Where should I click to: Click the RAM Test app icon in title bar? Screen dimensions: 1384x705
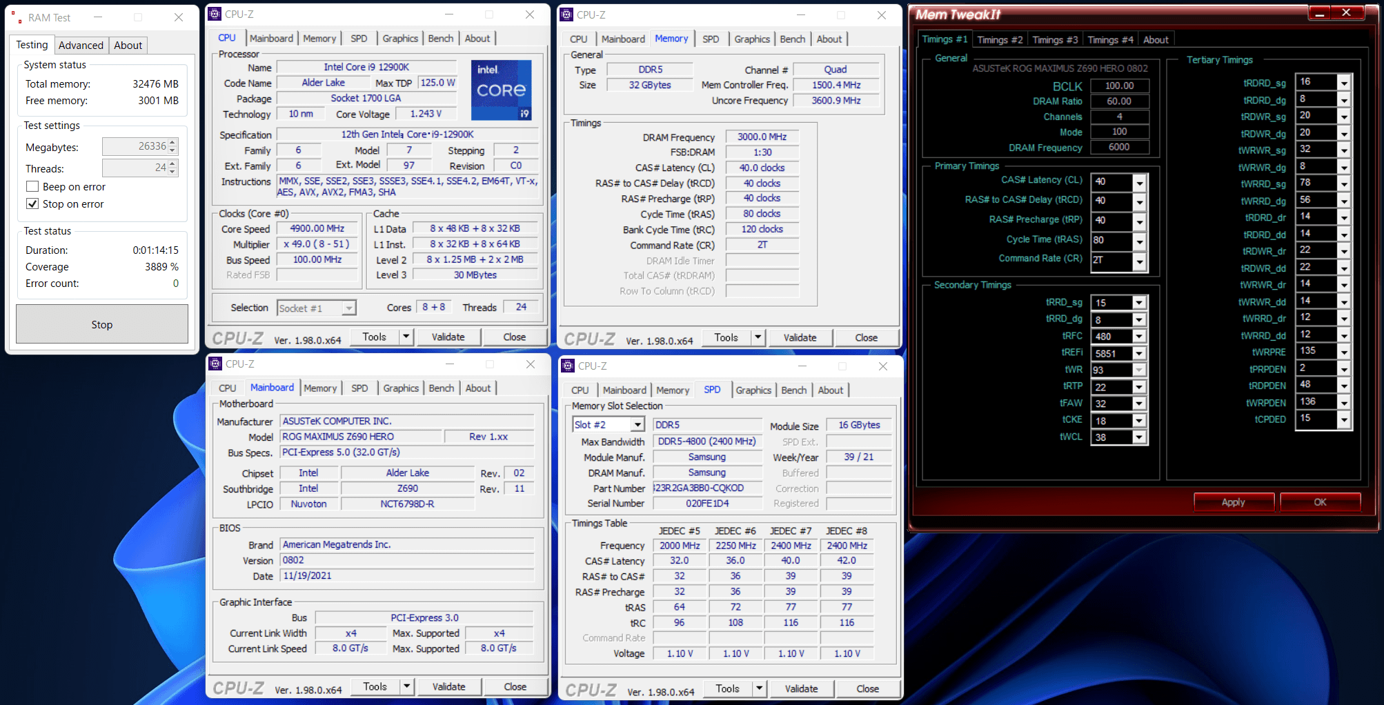16,17
